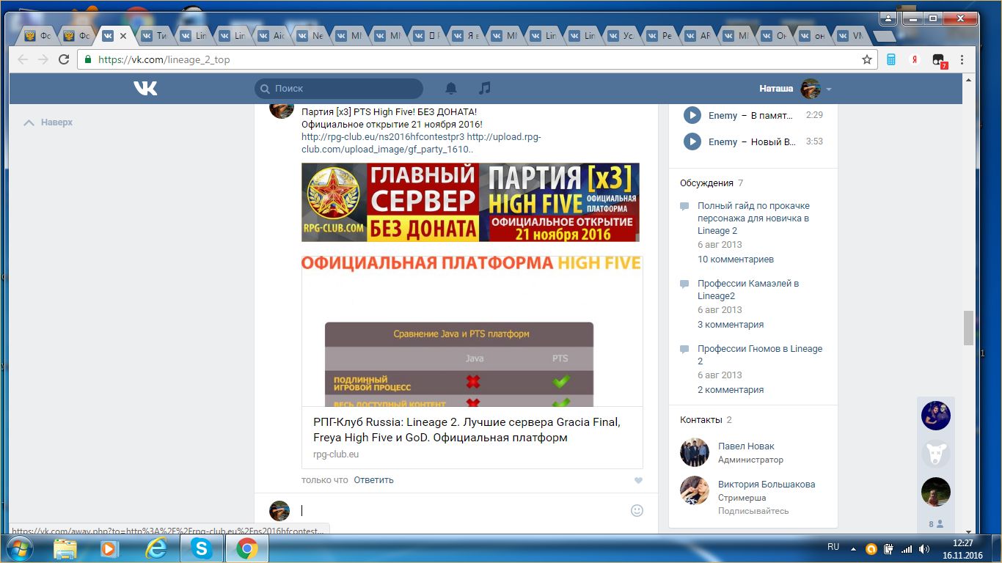Screen dimensions: 1002x563
Task: Click the Ответить reply link
Action: [x=373, y=480]
